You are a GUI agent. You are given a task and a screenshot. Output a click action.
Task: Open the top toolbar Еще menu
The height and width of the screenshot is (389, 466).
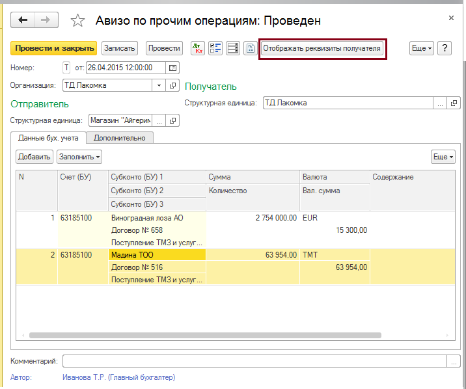(x=422, y=48)
